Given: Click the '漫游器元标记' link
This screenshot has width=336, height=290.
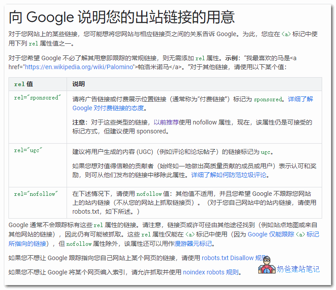Looking at the screenshot, I should click(x=193, y=244).
